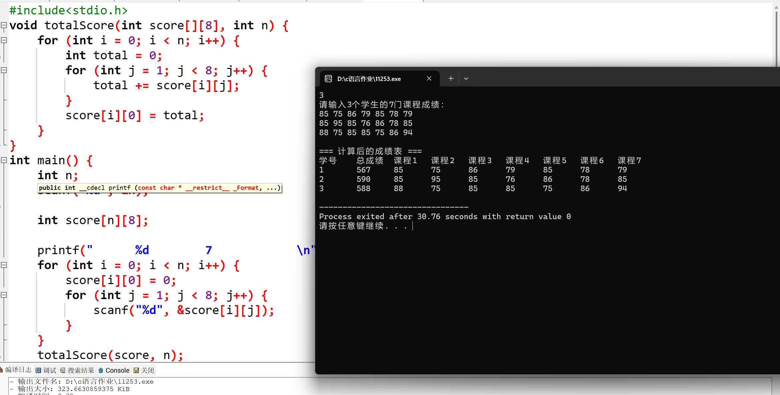Click the totalScore(score, n) call line
This screenshot has width=780, height=395.
point(110,355)
